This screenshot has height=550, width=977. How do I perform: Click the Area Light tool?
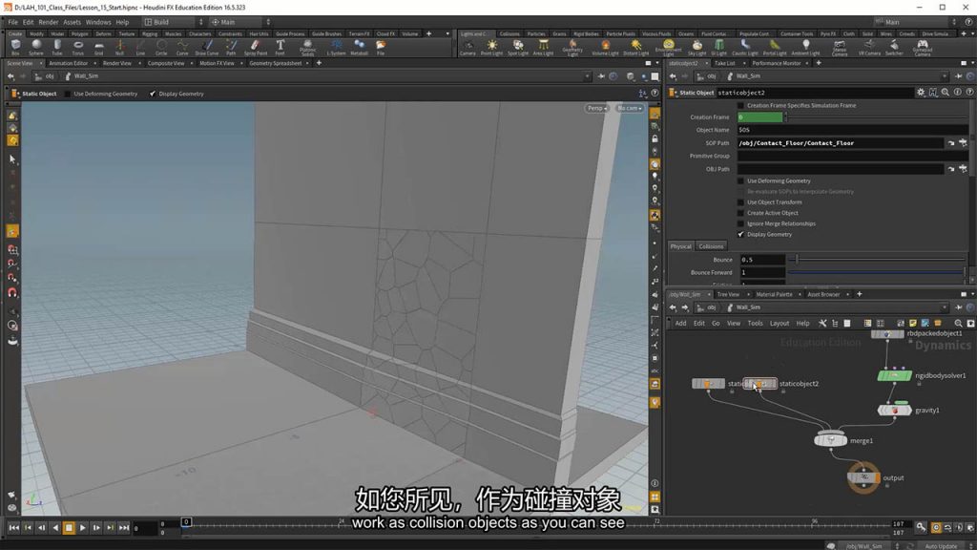[x=543, y=48]
